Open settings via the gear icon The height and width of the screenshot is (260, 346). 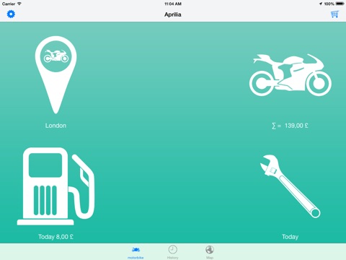[x=11, y=14]
